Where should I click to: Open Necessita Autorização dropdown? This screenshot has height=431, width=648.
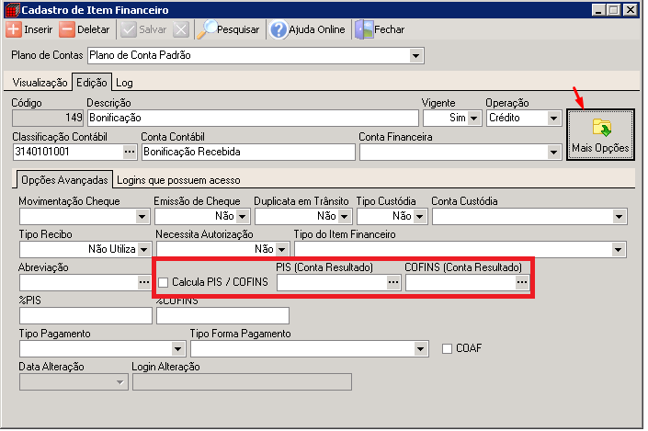pyautogui.click(x=282, y=250)
